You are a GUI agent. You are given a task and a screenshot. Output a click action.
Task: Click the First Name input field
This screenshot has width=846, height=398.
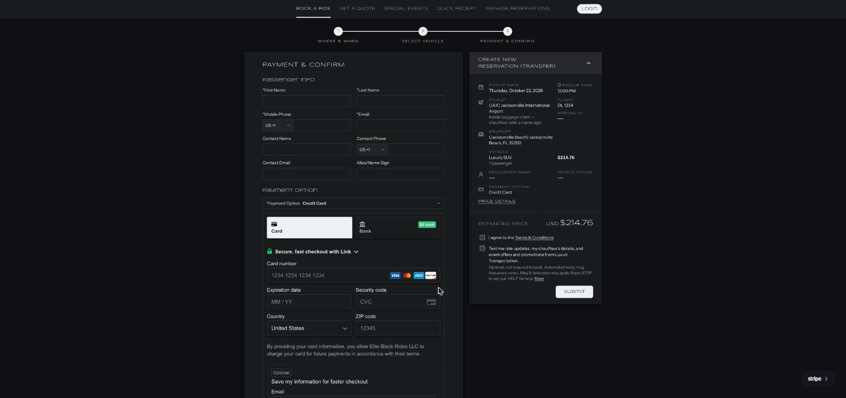[306, 101]
